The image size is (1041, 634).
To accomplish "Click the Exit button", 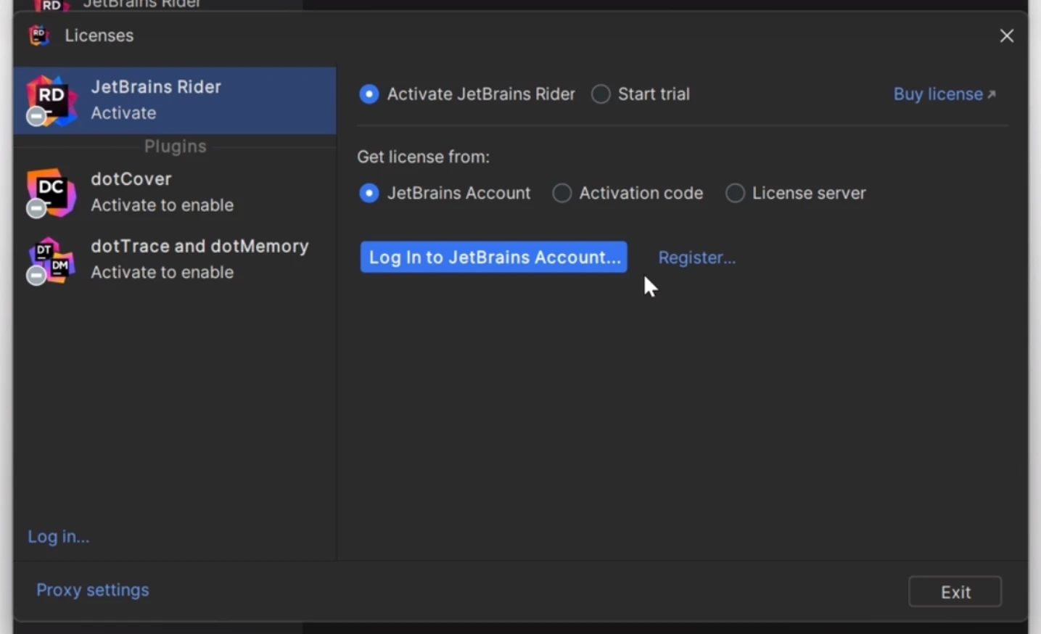I will pos(955,592).
